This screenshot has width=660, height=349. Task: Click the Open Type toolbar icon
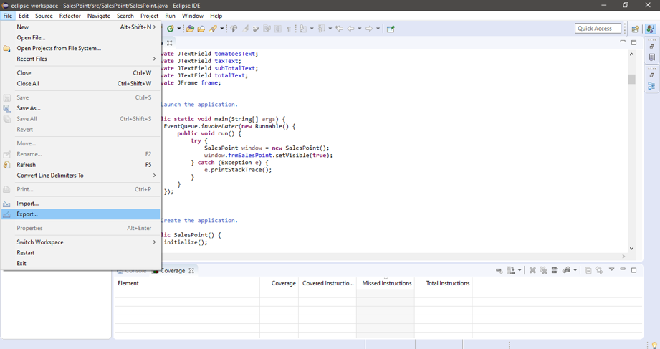point(190,29)
